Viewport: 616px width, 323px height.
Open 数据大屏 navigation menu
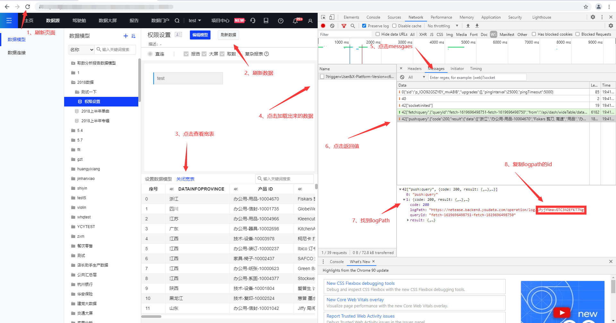click(x=107, y=21)
